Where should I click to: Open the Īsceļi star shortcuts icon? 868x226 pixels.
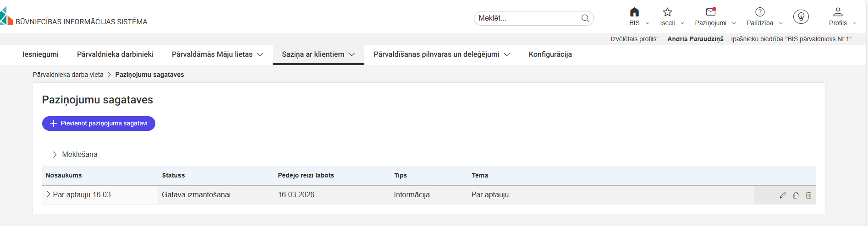pos(667,12)
